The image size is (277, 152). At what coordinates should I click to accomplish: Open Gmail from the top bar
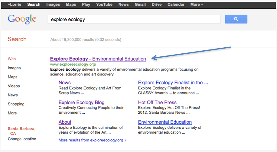140,5
